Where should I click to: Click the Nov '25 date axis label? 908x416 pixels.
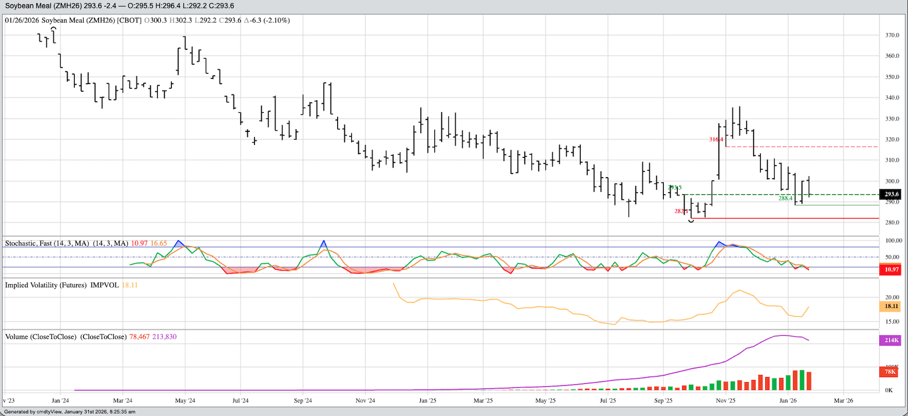pos(725,400)
